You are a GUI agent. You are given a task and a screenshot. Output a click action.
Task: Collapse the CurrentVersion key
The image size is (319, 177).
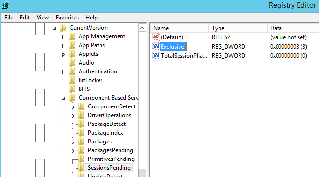coord(54,28)
